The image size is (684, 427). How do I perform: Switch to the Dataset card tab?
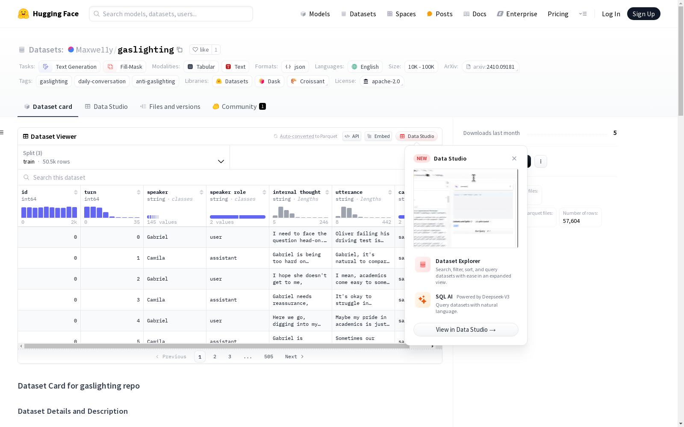click(x=48, y=107)
